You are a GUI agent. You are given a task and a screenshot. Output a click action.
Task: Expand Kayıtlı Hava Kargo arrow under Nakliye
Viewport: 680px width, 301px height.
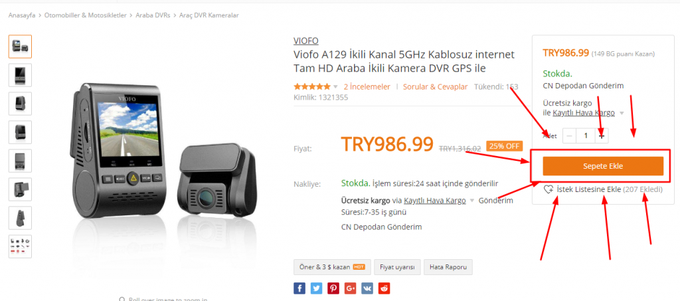tap(472, 201)
